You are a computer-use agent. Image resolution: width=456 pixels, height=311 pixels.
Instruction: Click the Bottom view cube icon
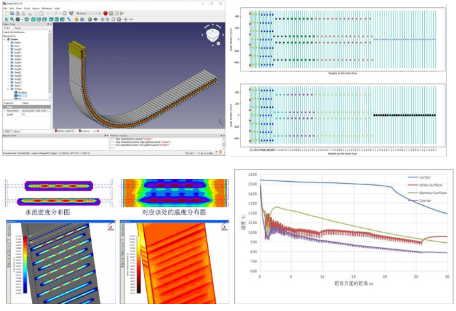point(57,19)
